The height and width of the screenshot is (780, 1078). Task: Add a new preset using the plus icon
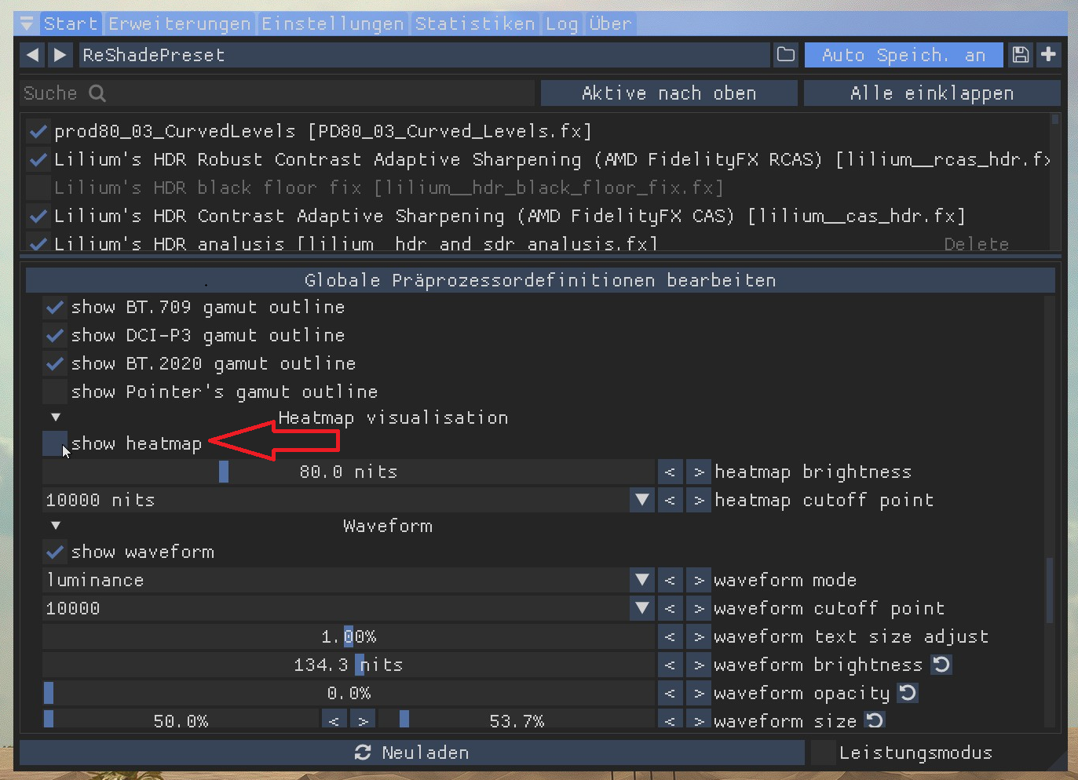click(1049, 54)
